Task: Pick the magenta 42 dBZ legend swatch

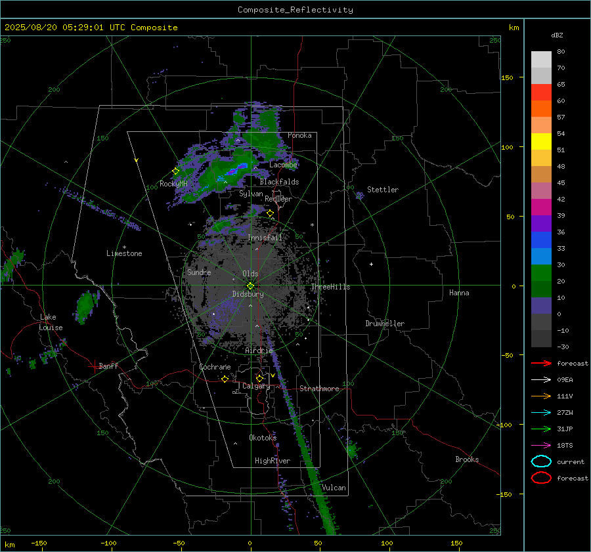Action: pyautogui.click(x=541, y=207)
